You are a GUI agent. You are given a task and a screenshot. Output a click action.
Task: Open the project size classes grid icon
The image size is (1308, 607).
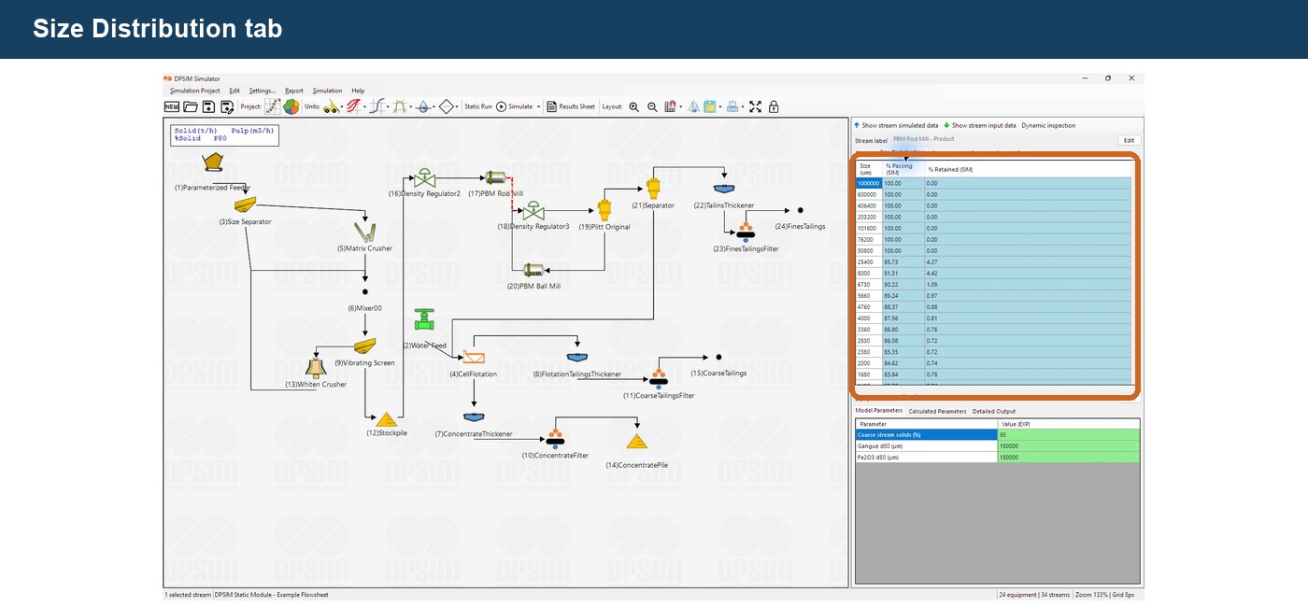coord(273,106)
